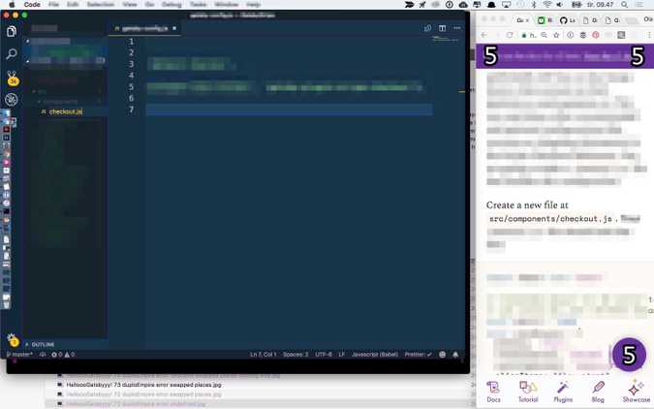
Task: Open Source Control view with pending badge
Action: coord(12,77)
